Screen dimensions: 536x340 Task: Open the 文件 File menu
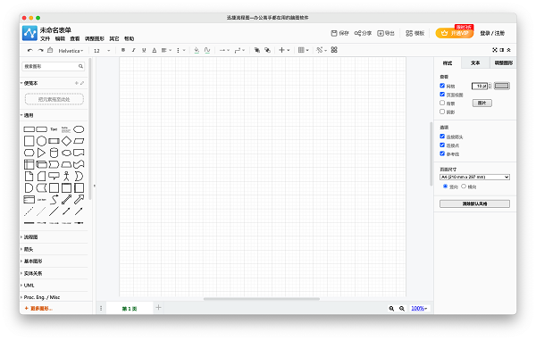pos(45,38)
